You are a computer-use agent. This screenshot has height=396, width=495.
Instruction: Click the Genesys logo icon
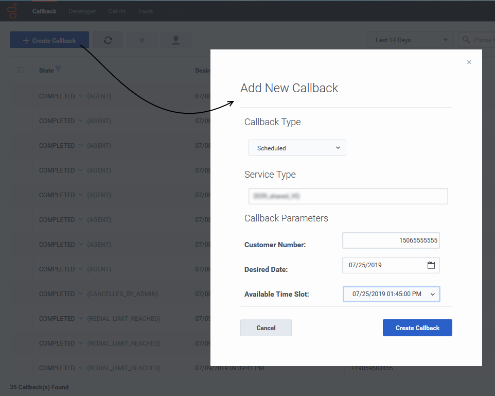(x=12, y=10)
